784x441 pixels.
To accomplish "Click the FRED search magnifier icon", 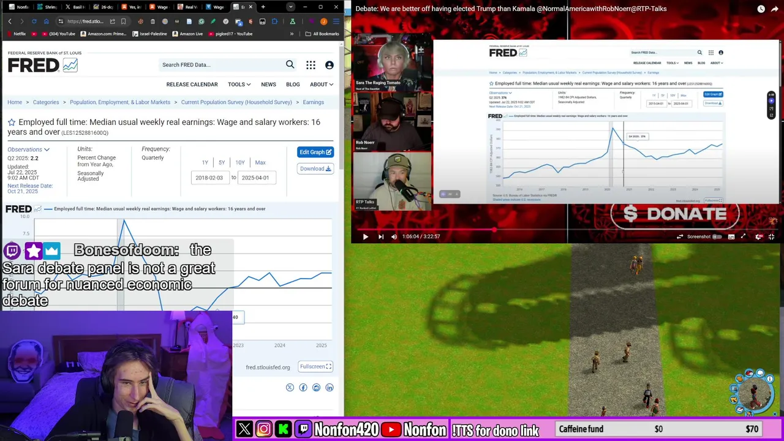I will click(x=290, y=64).
